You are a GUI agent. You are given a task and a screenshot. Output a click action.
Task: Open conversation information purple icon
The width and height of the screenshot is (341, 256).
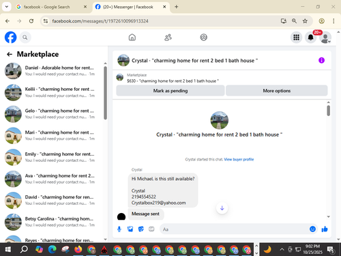[x=321, y=60]
